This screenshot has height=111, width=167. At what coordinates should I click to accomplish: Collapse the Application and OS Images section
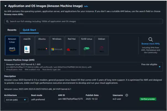tap(5, 6)
